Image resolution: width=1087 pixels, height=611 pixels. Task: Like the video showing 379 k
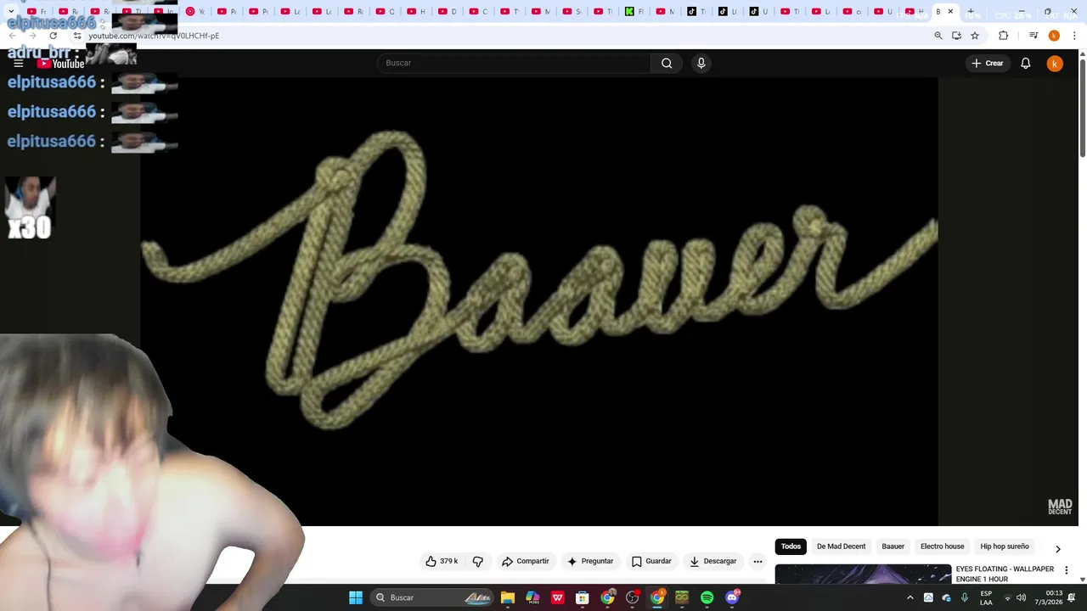click(442, 561)
